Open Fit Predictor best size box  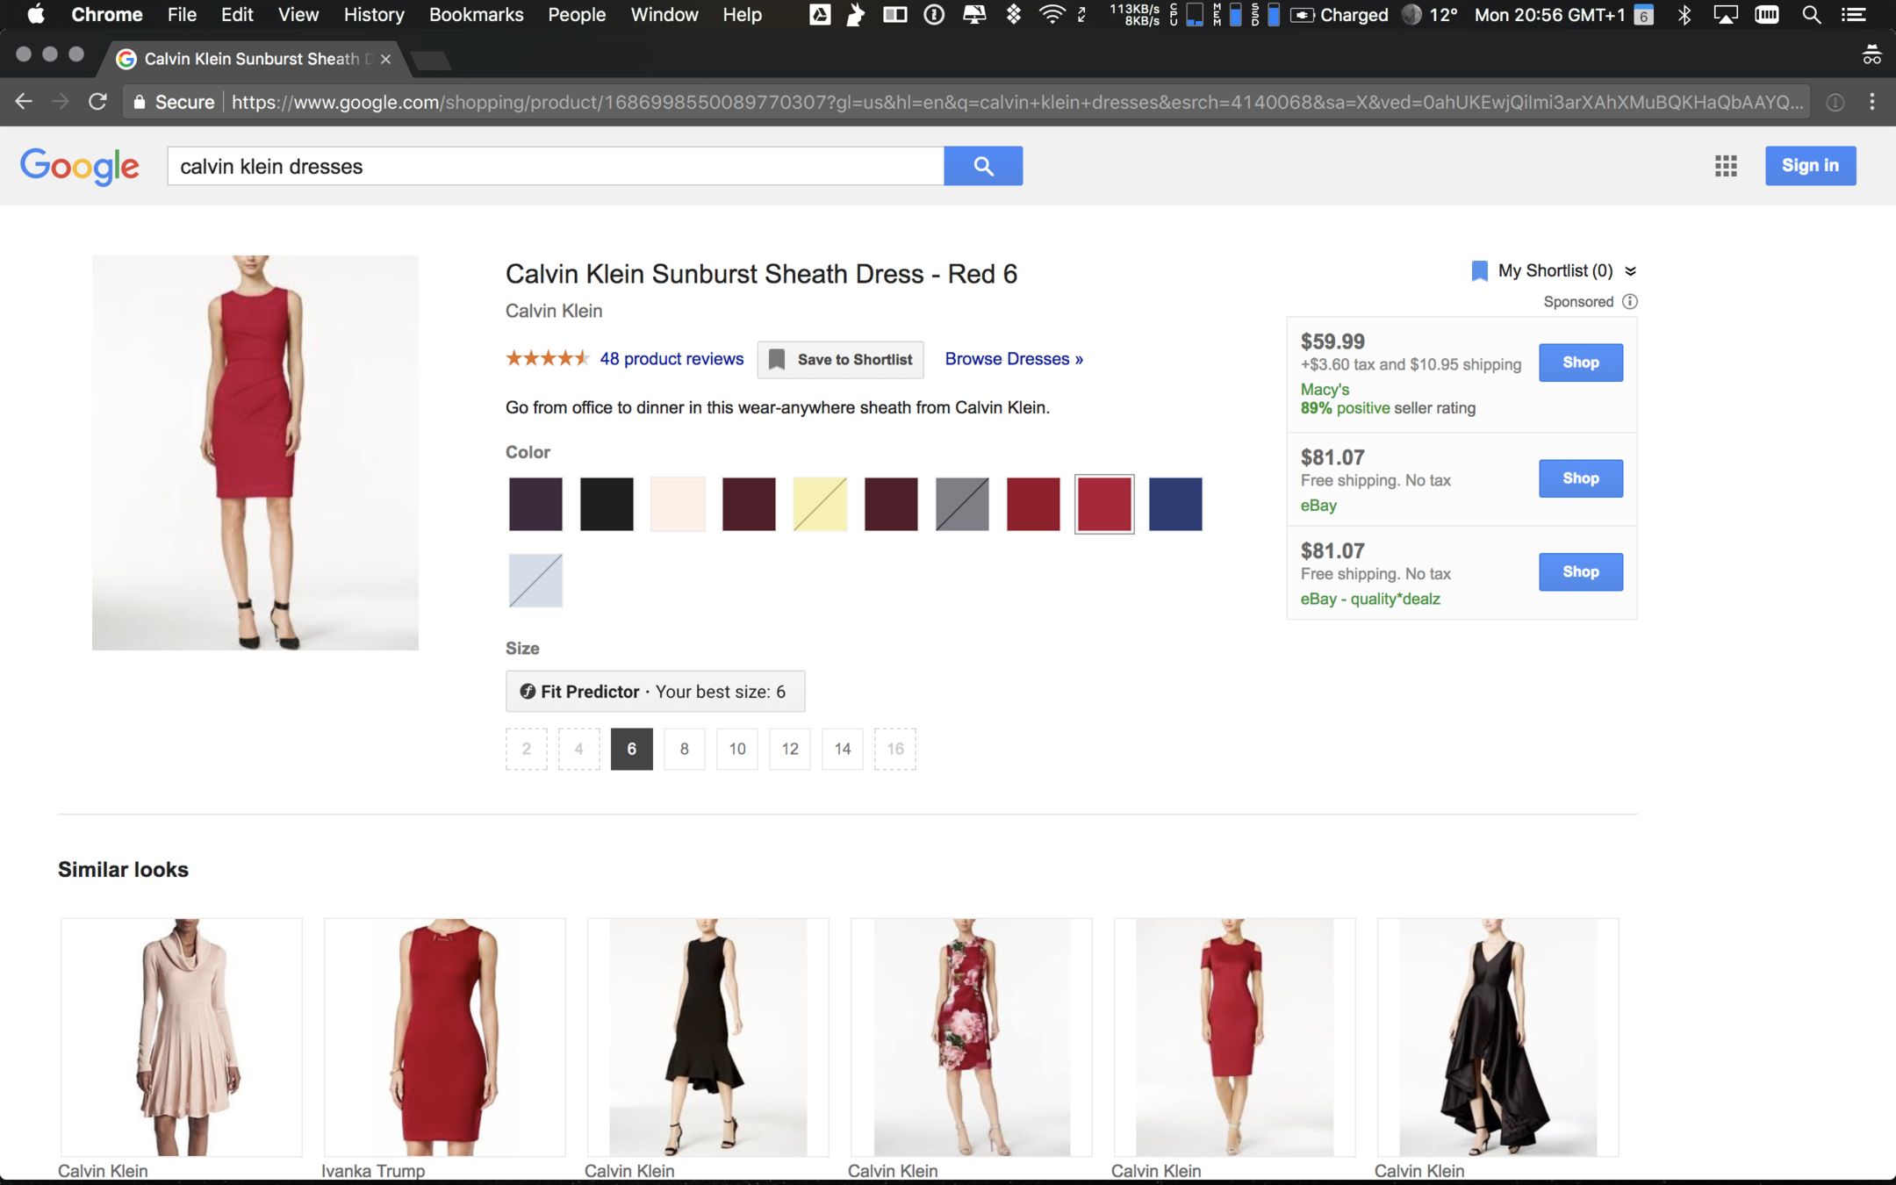[655, 692]
